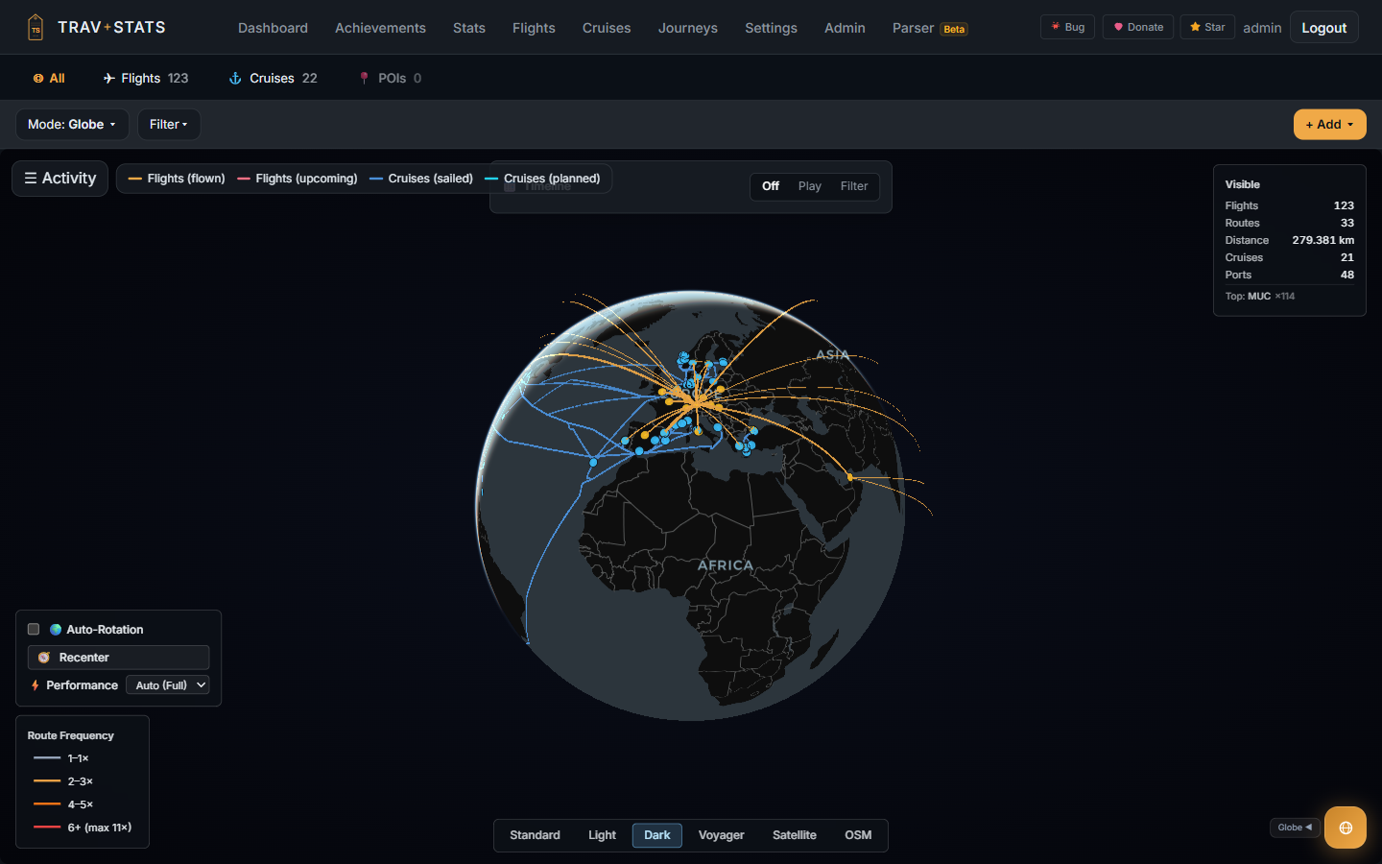This screenshot has height=864, width=1382.
Task: Set timeline mode to Off
Action: 771,186
